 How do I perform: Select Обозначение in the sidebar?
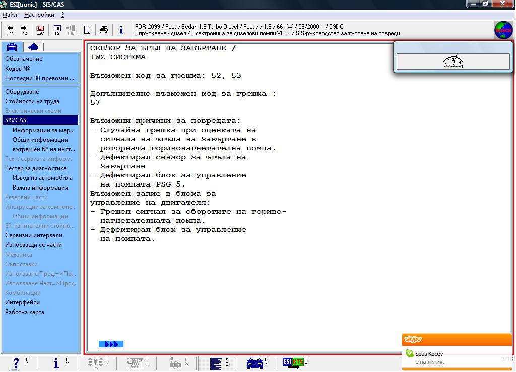[24, 59]
